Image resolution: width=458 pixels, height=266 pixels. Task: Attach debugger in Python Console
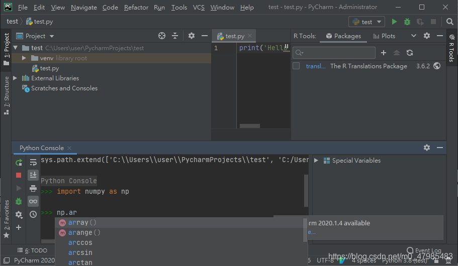19,201
